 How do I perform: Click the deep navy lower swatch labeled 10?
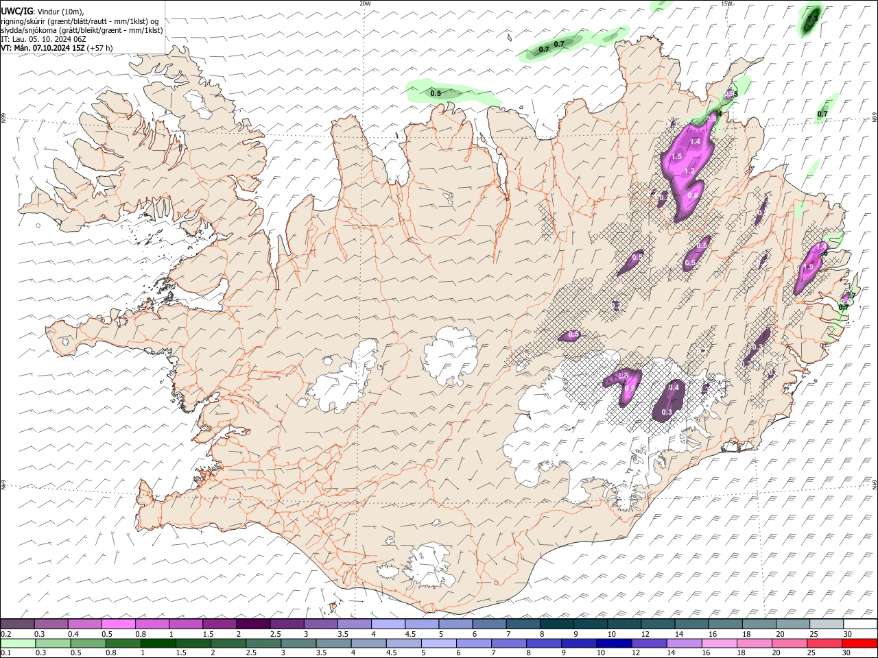point(613,643)
